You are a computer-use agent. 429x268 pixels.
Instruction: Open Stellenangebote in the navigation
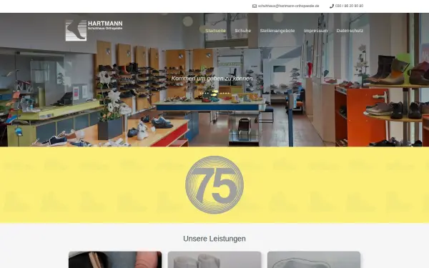tap(277, 31)
